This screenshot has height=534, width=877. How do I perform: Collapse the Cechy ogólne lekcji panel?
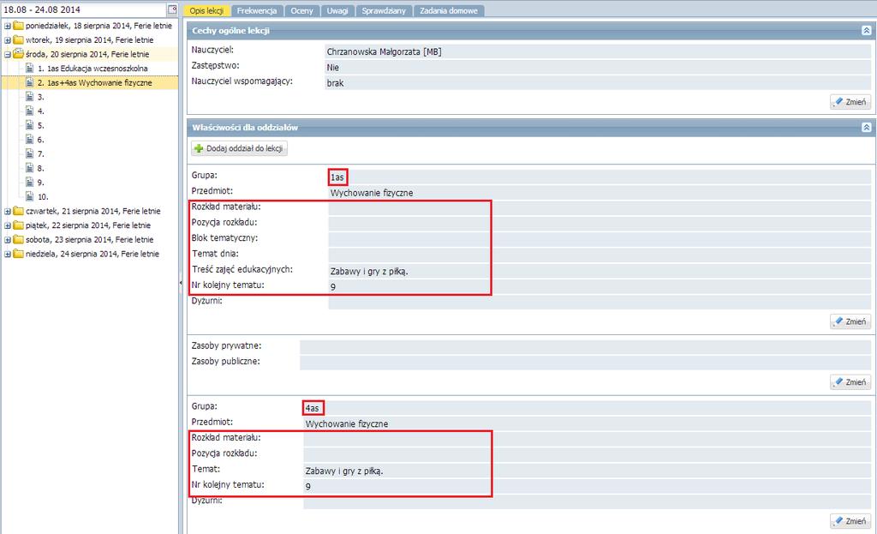pos(866,31)
